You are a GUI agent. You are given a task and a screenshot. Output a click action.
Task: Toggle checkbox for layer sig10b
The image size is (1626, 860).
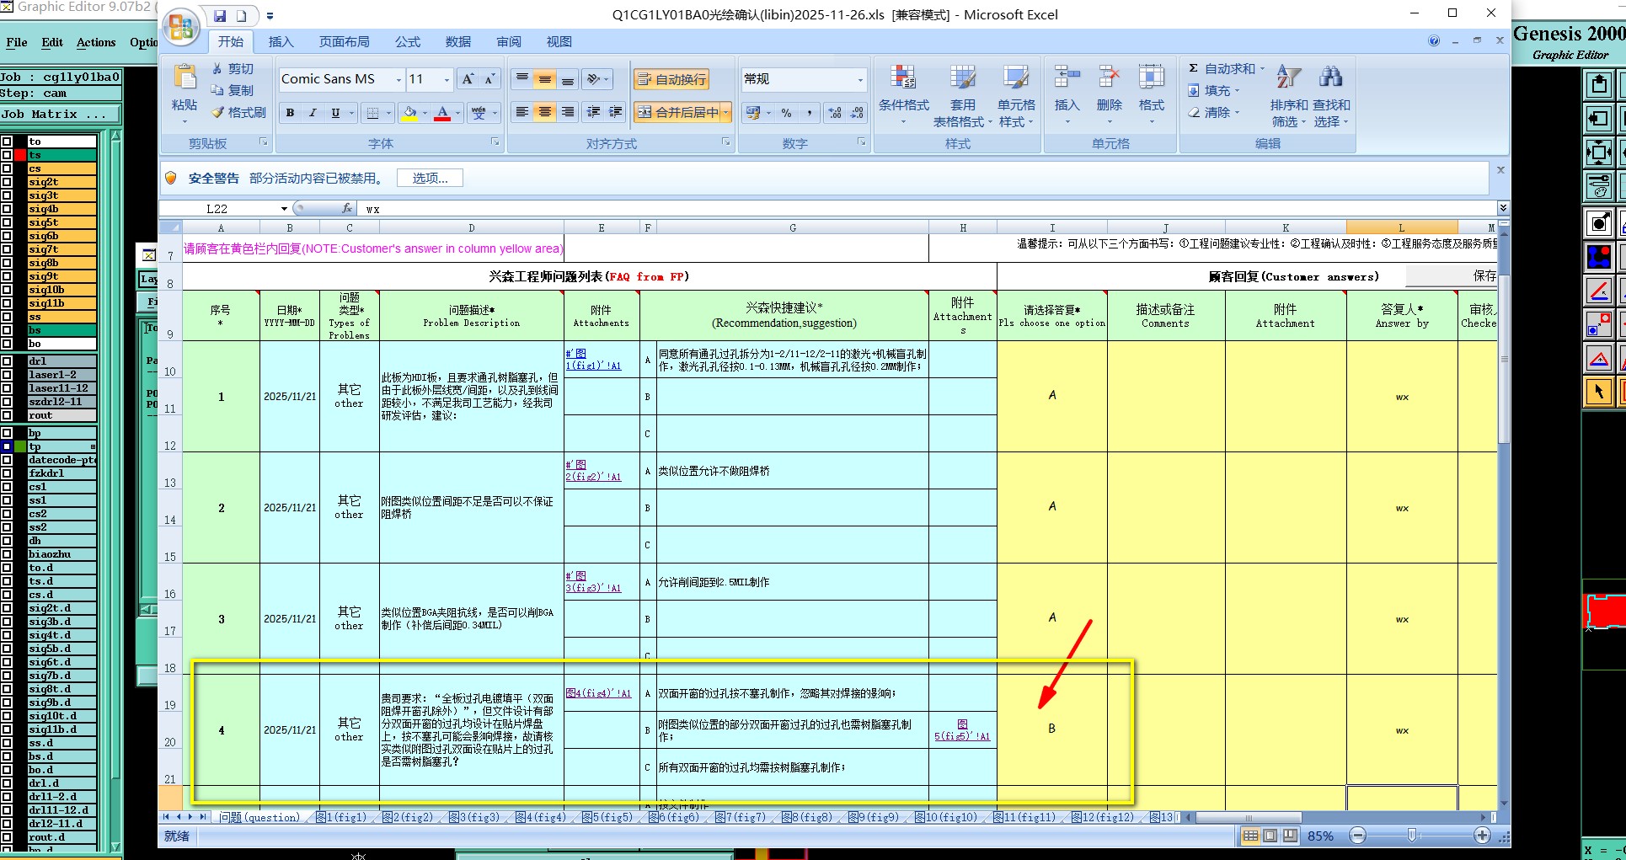7,290
